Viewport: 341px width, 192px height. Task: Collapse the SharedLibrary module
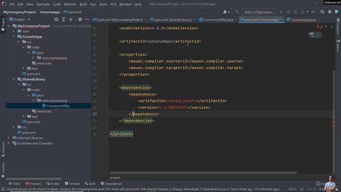click(14, 79)
